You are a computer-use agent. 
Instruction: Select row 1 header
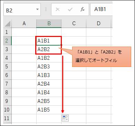pyautogui.click(x=8, y=32)
